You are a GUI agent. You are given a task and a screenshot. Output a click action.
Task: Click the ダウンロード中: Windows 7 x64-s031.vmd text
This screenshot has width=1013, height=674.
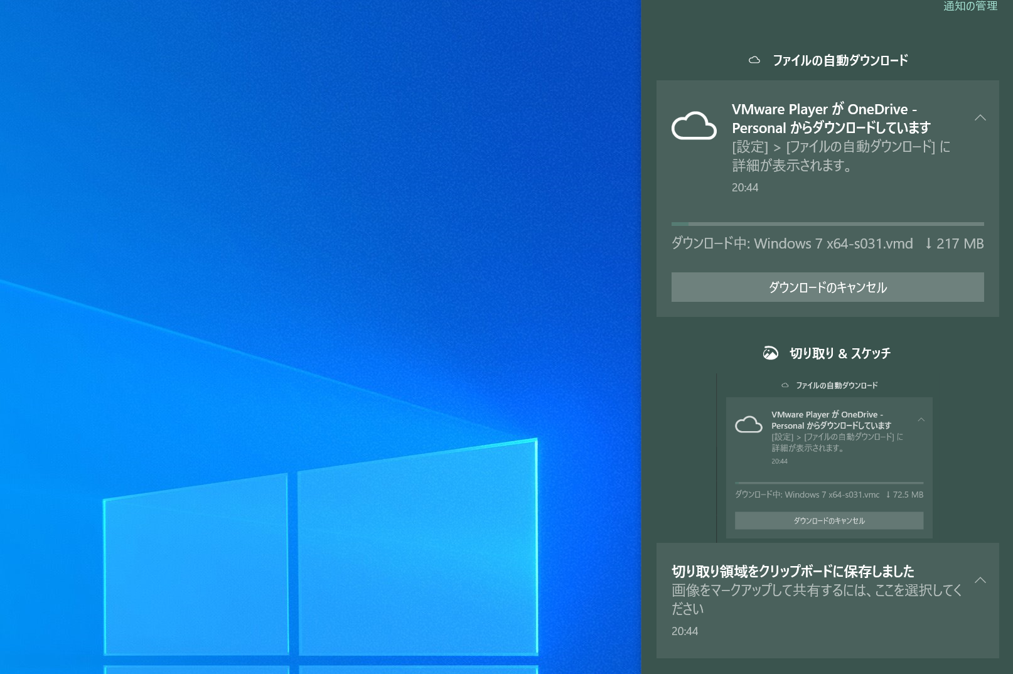pos(792,243)
